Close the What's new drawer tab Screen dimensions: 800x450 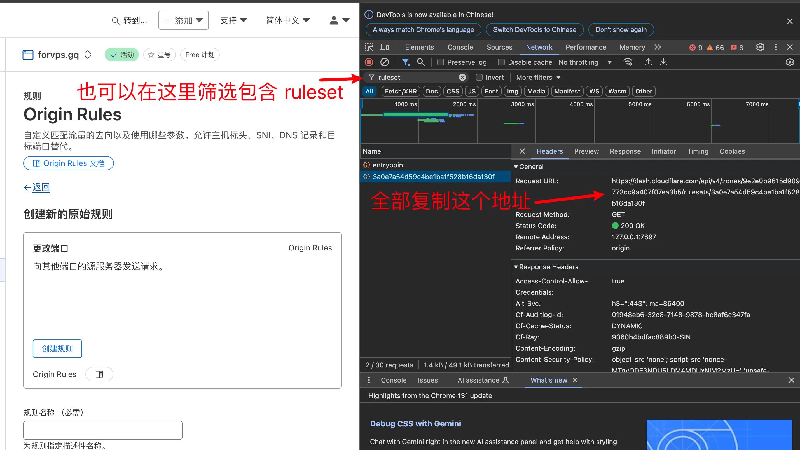coord(575,380)
